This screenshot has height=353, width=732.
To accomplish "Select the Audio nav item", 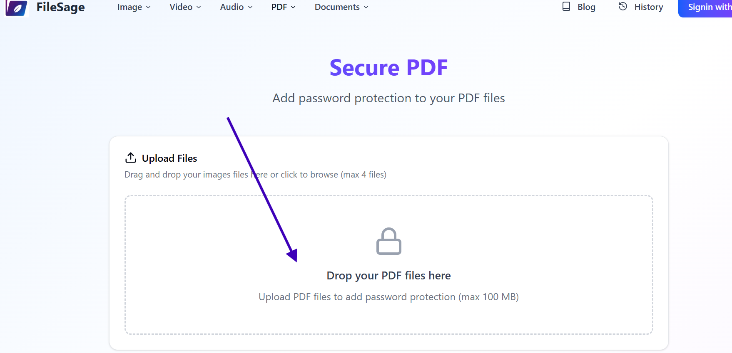I will [x=232, y=7].
